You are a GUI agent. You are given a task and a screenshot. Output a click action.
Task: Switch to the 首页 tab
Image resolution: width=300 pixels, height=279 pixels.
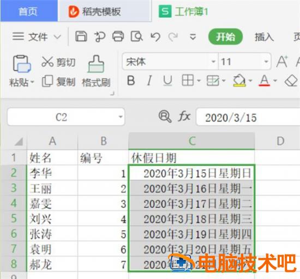click(28, 11)
